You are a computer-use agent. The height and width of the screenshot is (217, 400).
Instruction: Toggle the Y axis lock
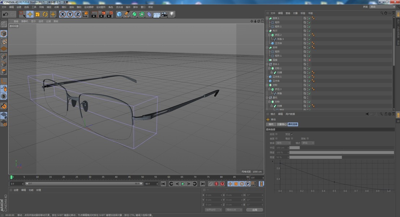70,14
